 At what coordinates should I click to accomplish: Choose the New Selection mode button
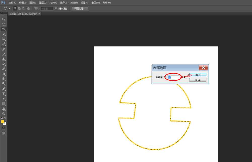click(15, 8)
